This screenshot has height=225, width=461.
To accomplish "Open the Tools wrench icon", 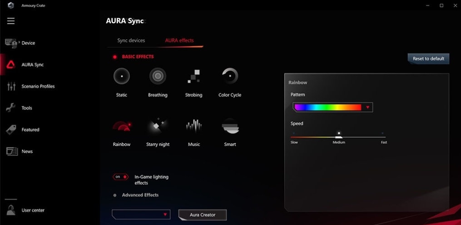I will pos(11,108).
